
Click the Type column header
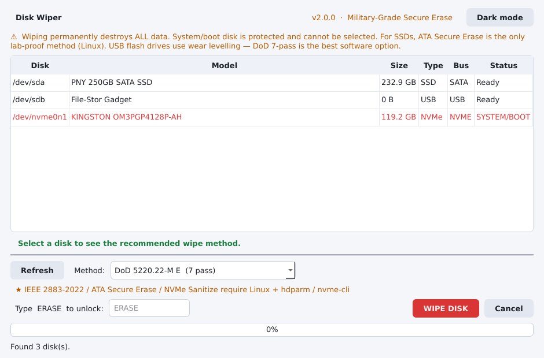click(433, 65)
